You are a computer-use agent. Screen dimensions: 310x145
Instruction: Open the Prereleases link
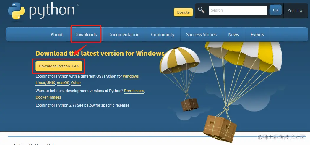pos(134,91)
